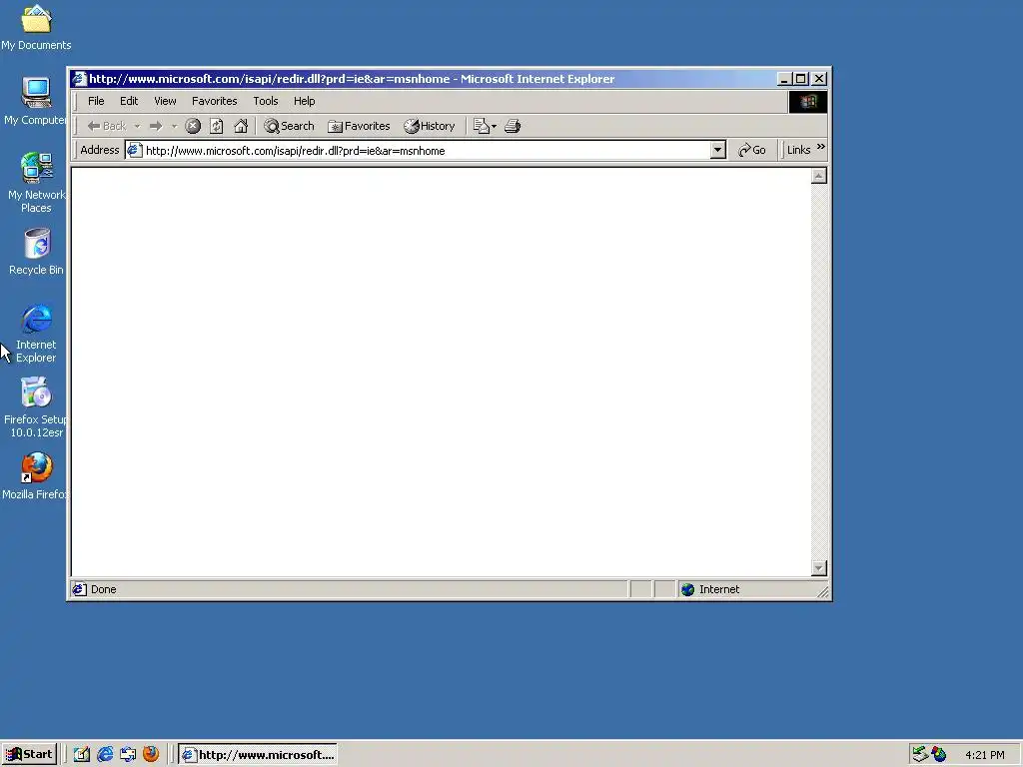Open the Start menu

click(29, 755)
